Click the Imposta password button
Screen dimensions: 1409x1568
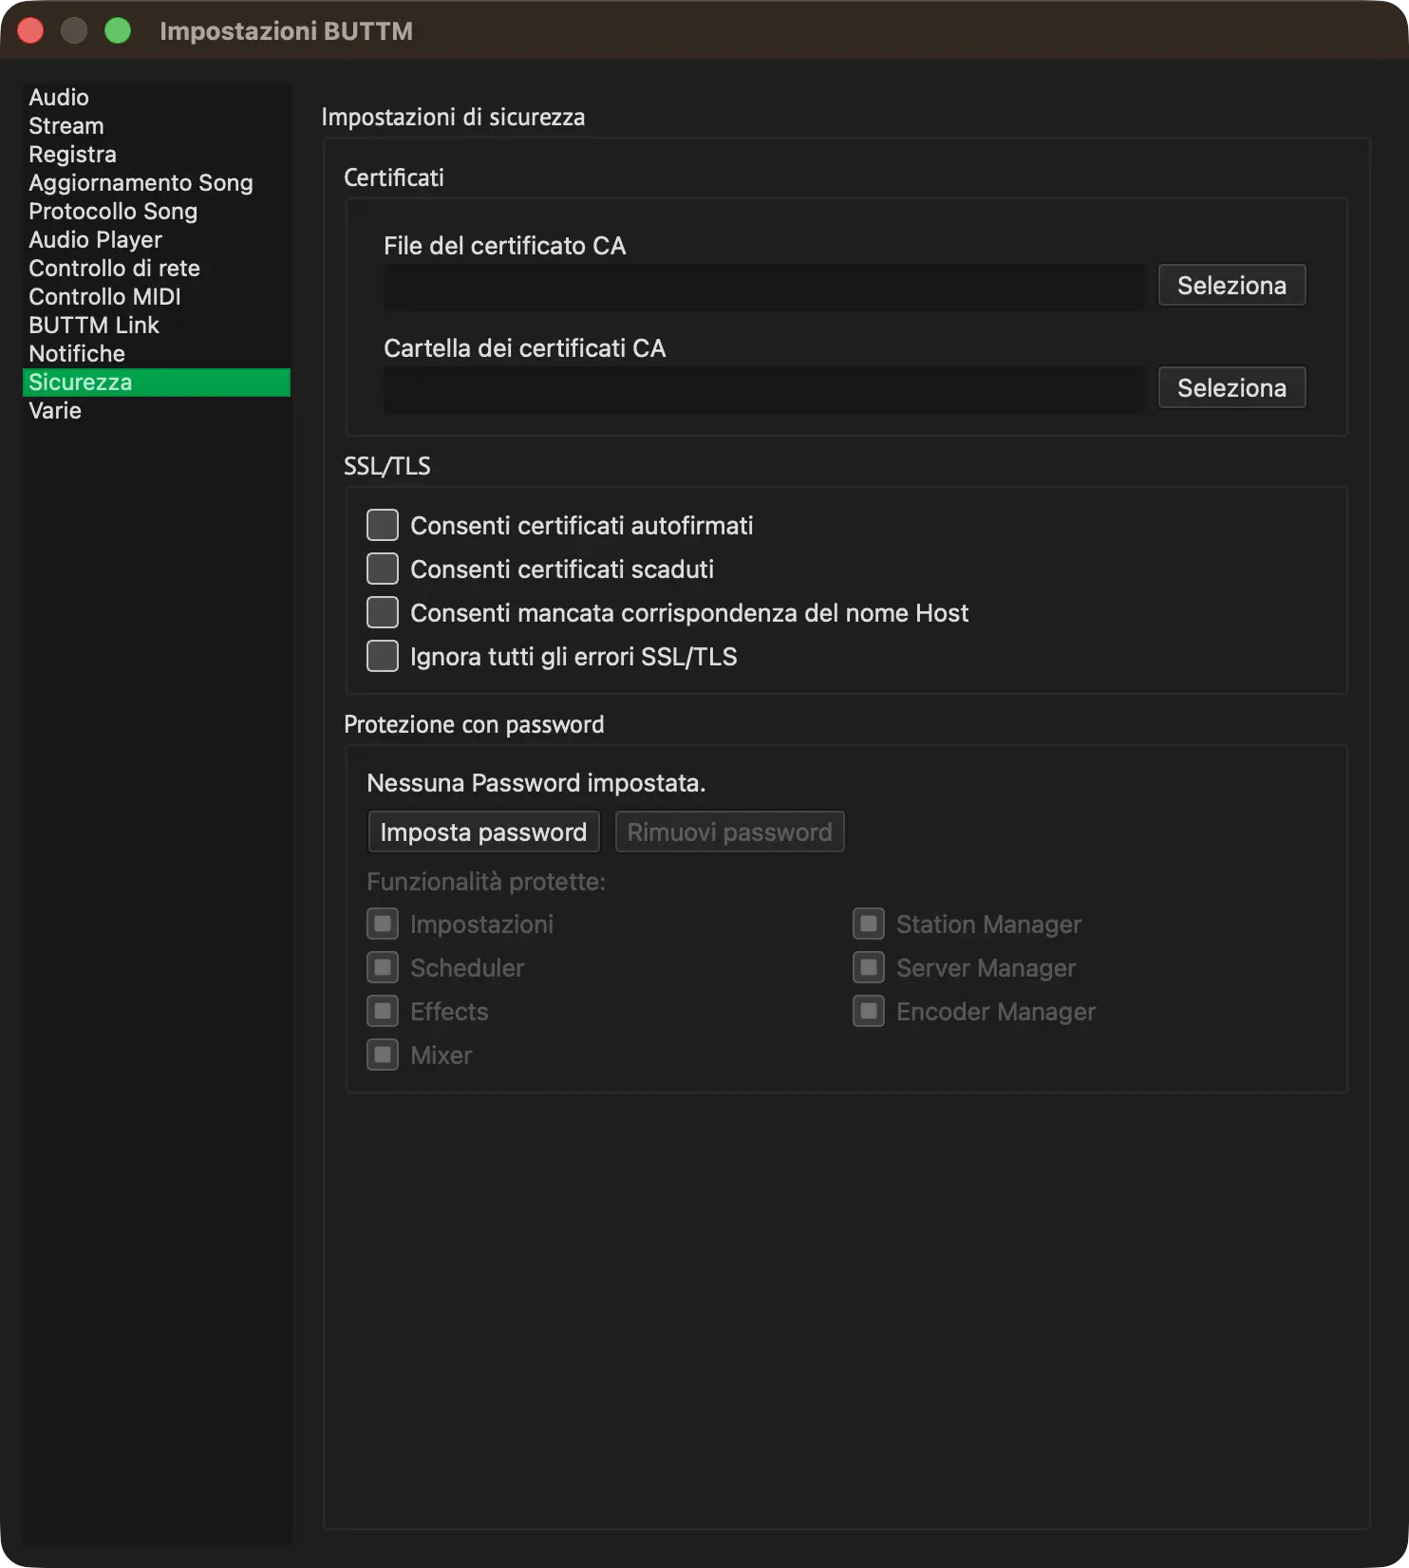483,831
